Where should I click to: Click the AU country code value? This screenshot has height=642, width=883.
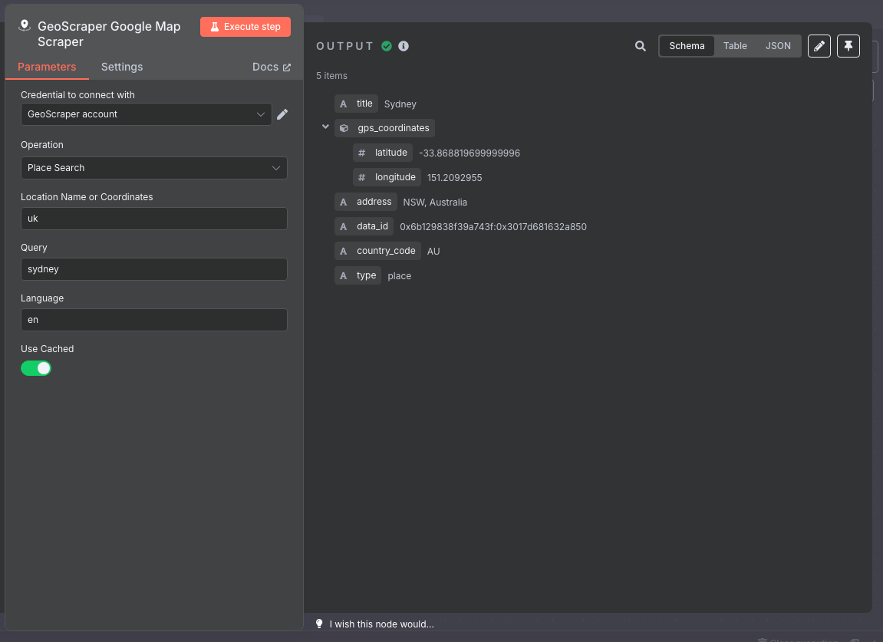coord(433,251)
